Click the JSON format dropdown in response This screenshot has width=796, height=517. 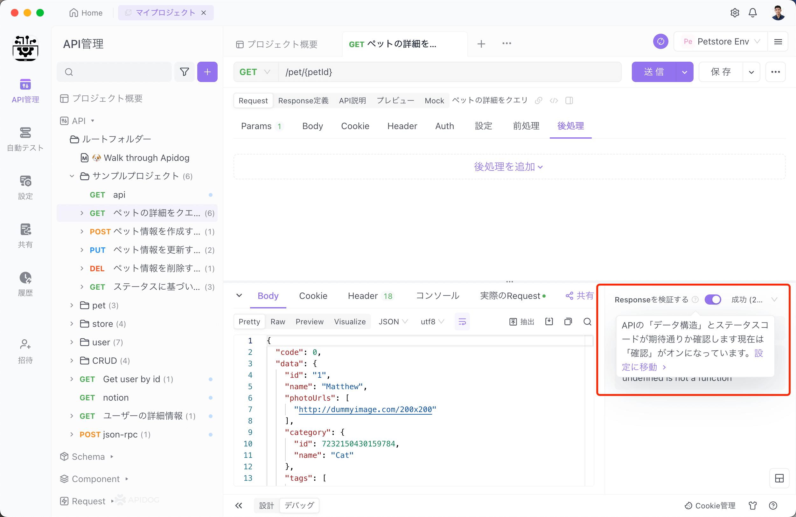tap(392, 322)
